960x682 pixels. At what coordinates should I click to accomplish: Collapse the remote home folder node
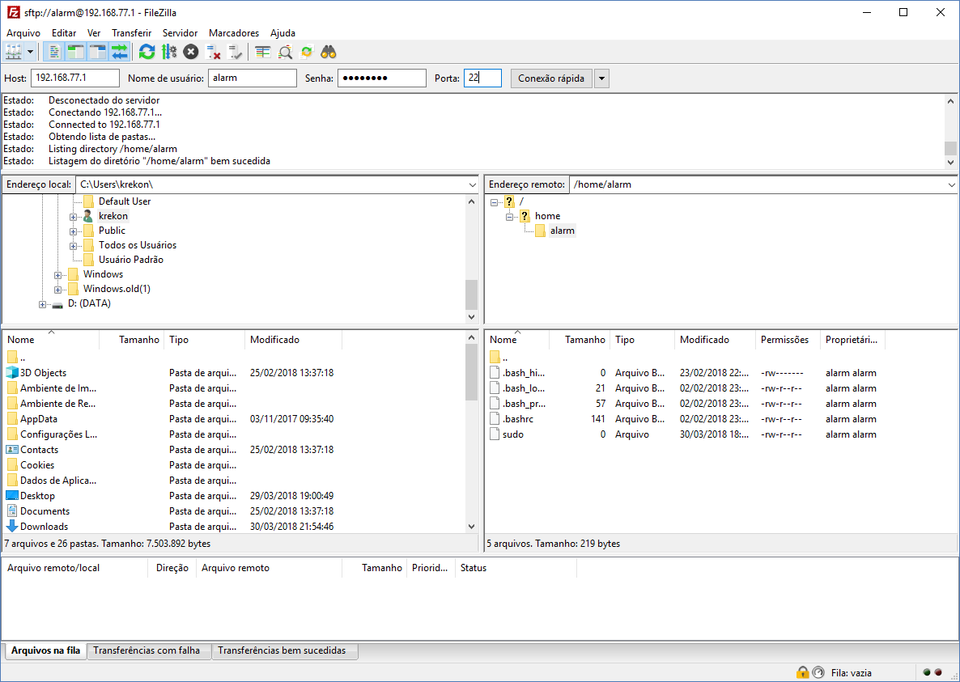(509, 217)
